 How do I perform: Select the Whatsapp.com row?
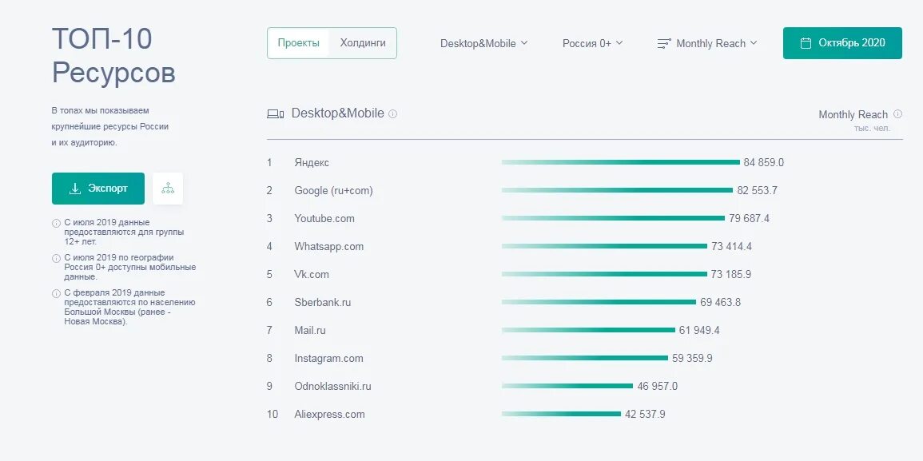pyautogui.click(x=584, y=247)
